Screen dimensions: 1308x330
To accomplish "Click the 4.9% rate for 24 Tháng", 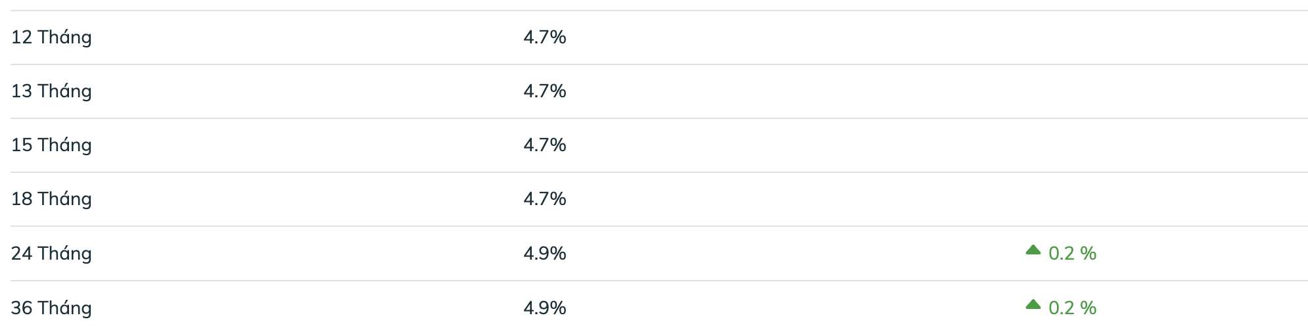I will tap(545, 254).
